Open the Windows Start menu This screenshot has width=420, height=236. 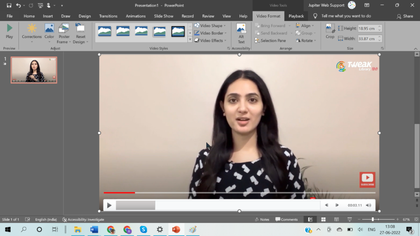8,229
